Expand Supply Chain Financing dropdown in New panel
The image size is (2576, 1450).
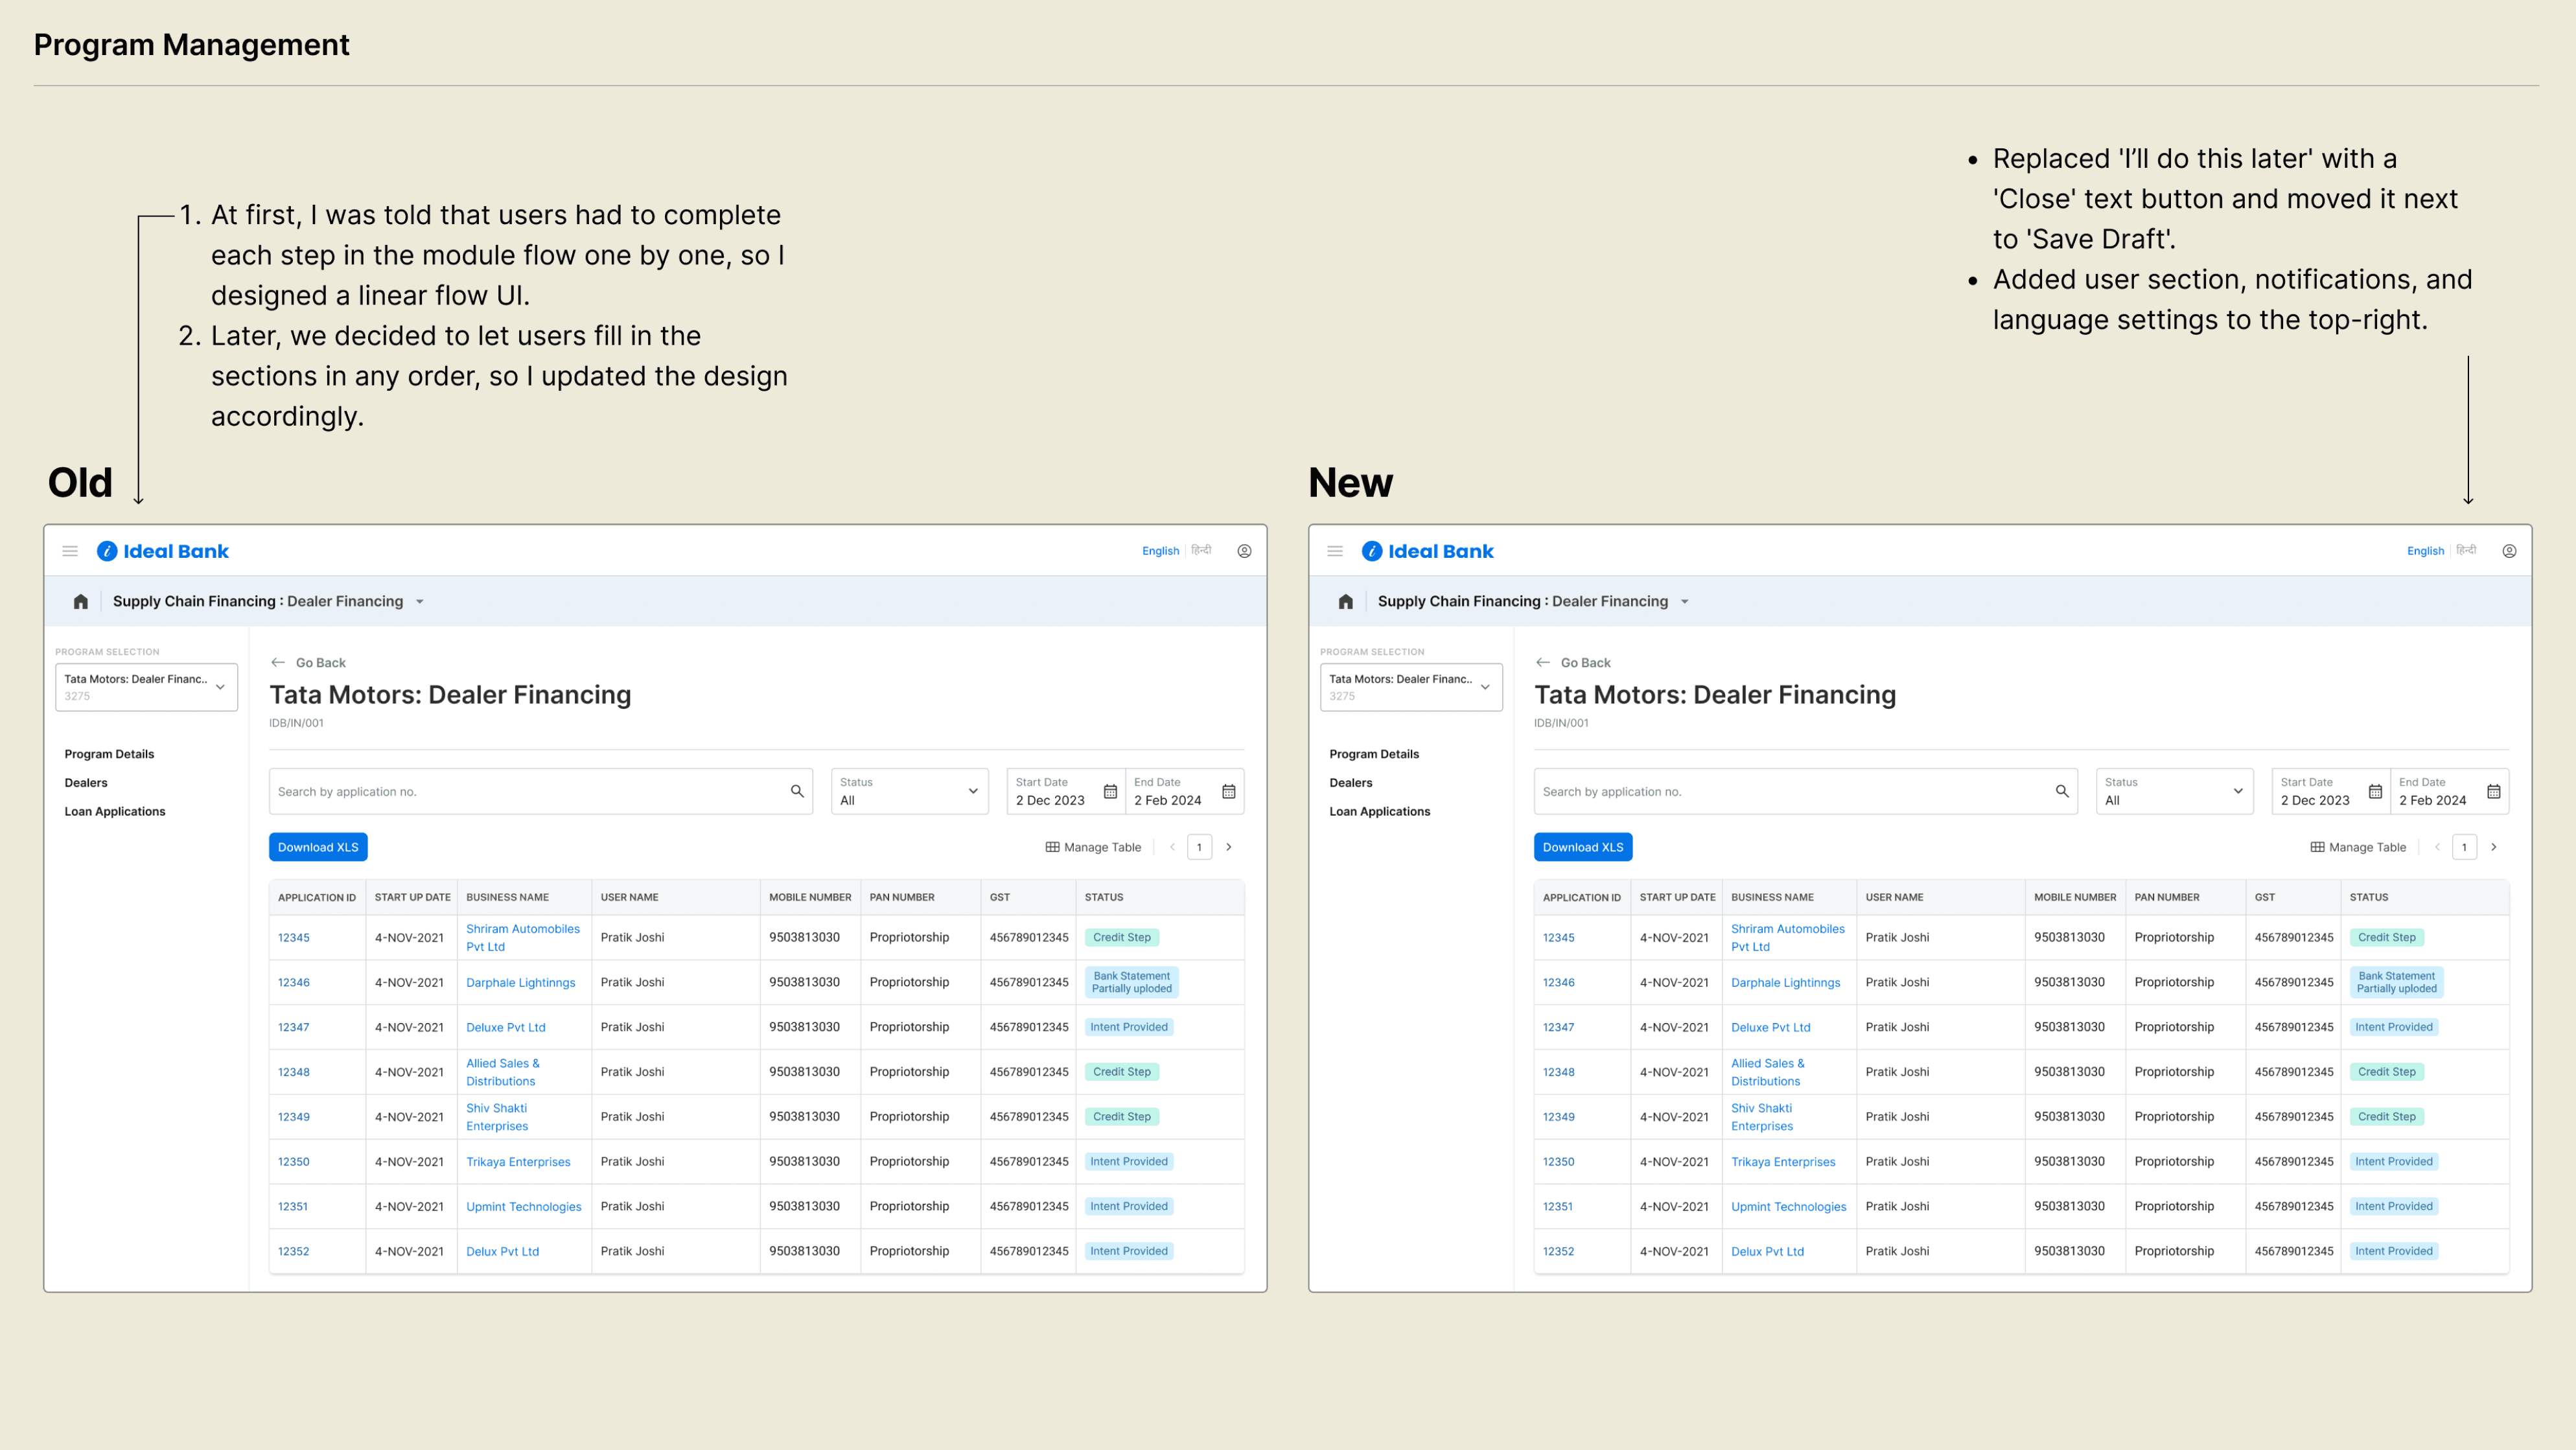pyautogui.click(x=1685, y=602)
